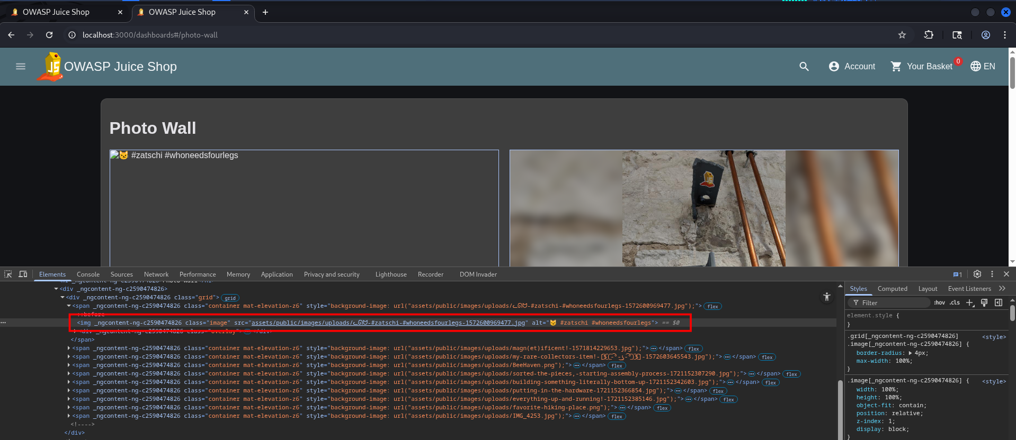1016x440 pixels.
Task: Open the Account menu button
Action: click(x=852, y=67)
